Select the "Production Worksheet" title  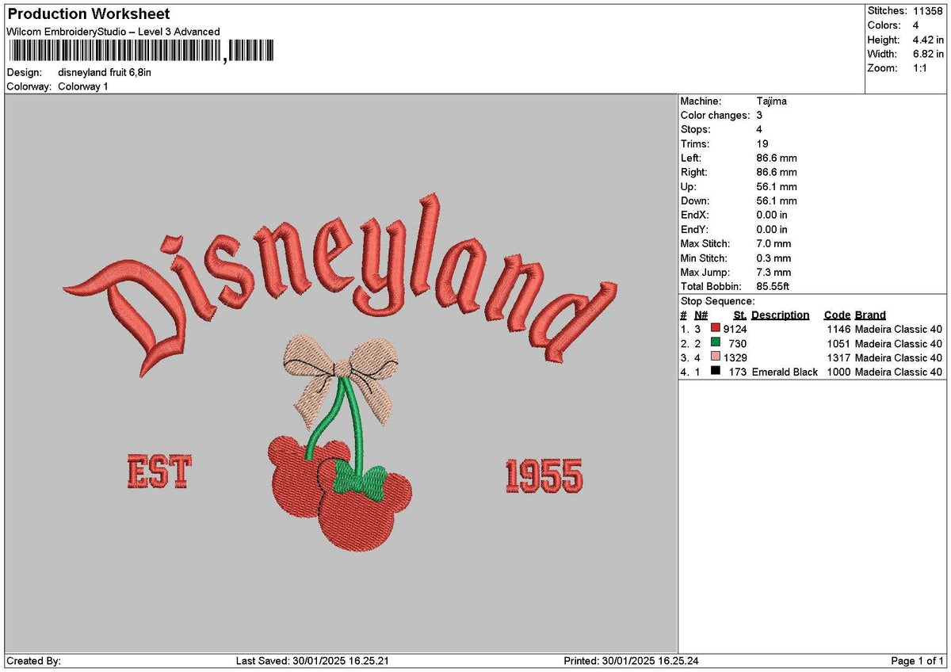click(x=88, y=14)
